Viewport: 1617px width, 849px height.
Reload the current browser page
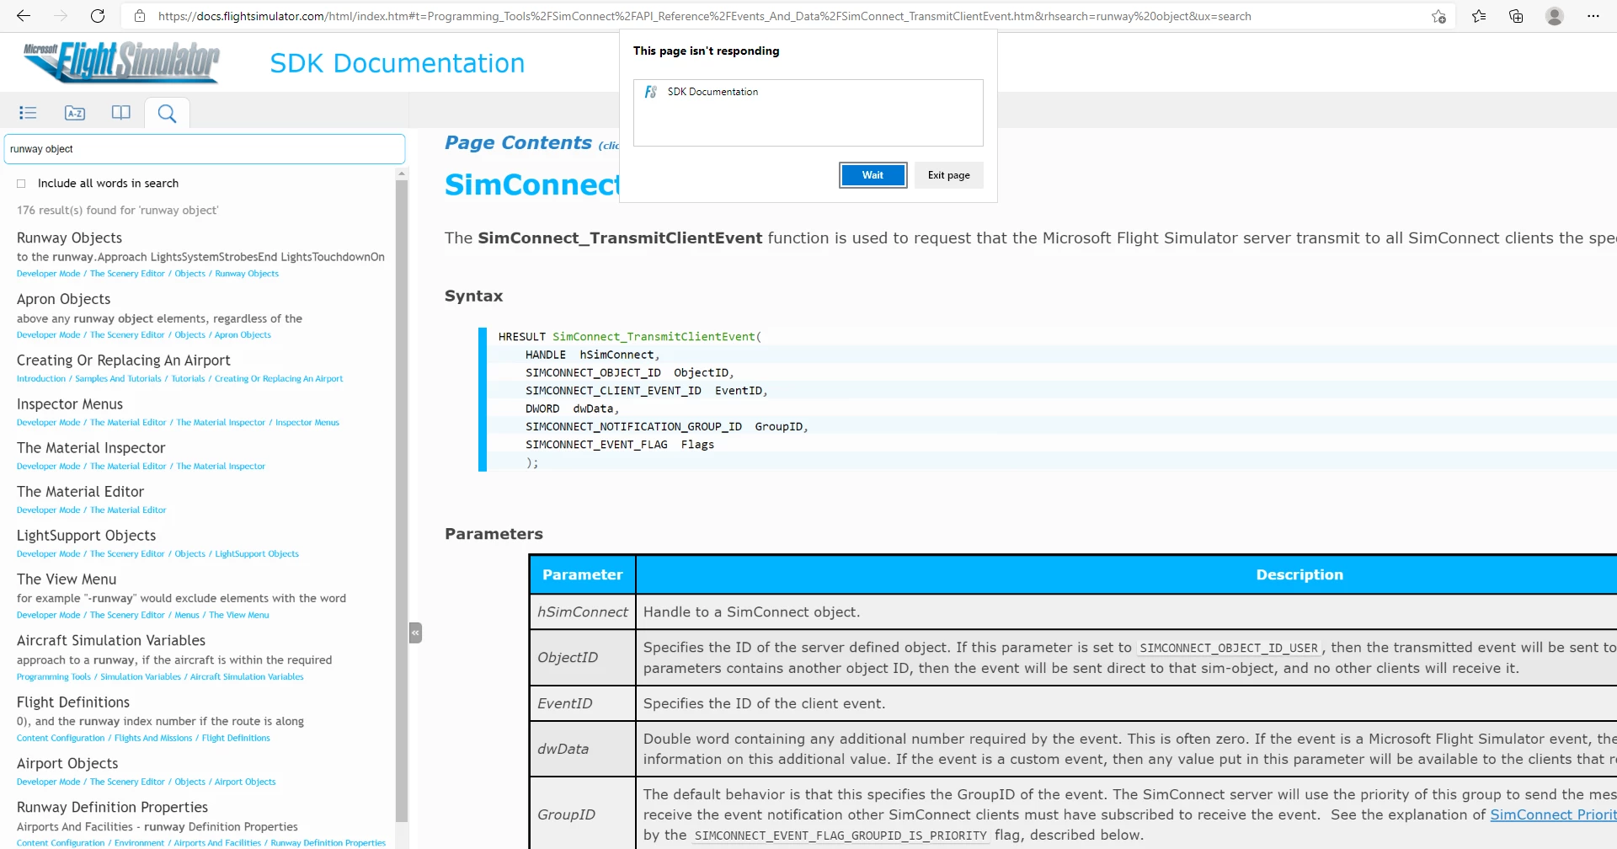tap(98, 16)
